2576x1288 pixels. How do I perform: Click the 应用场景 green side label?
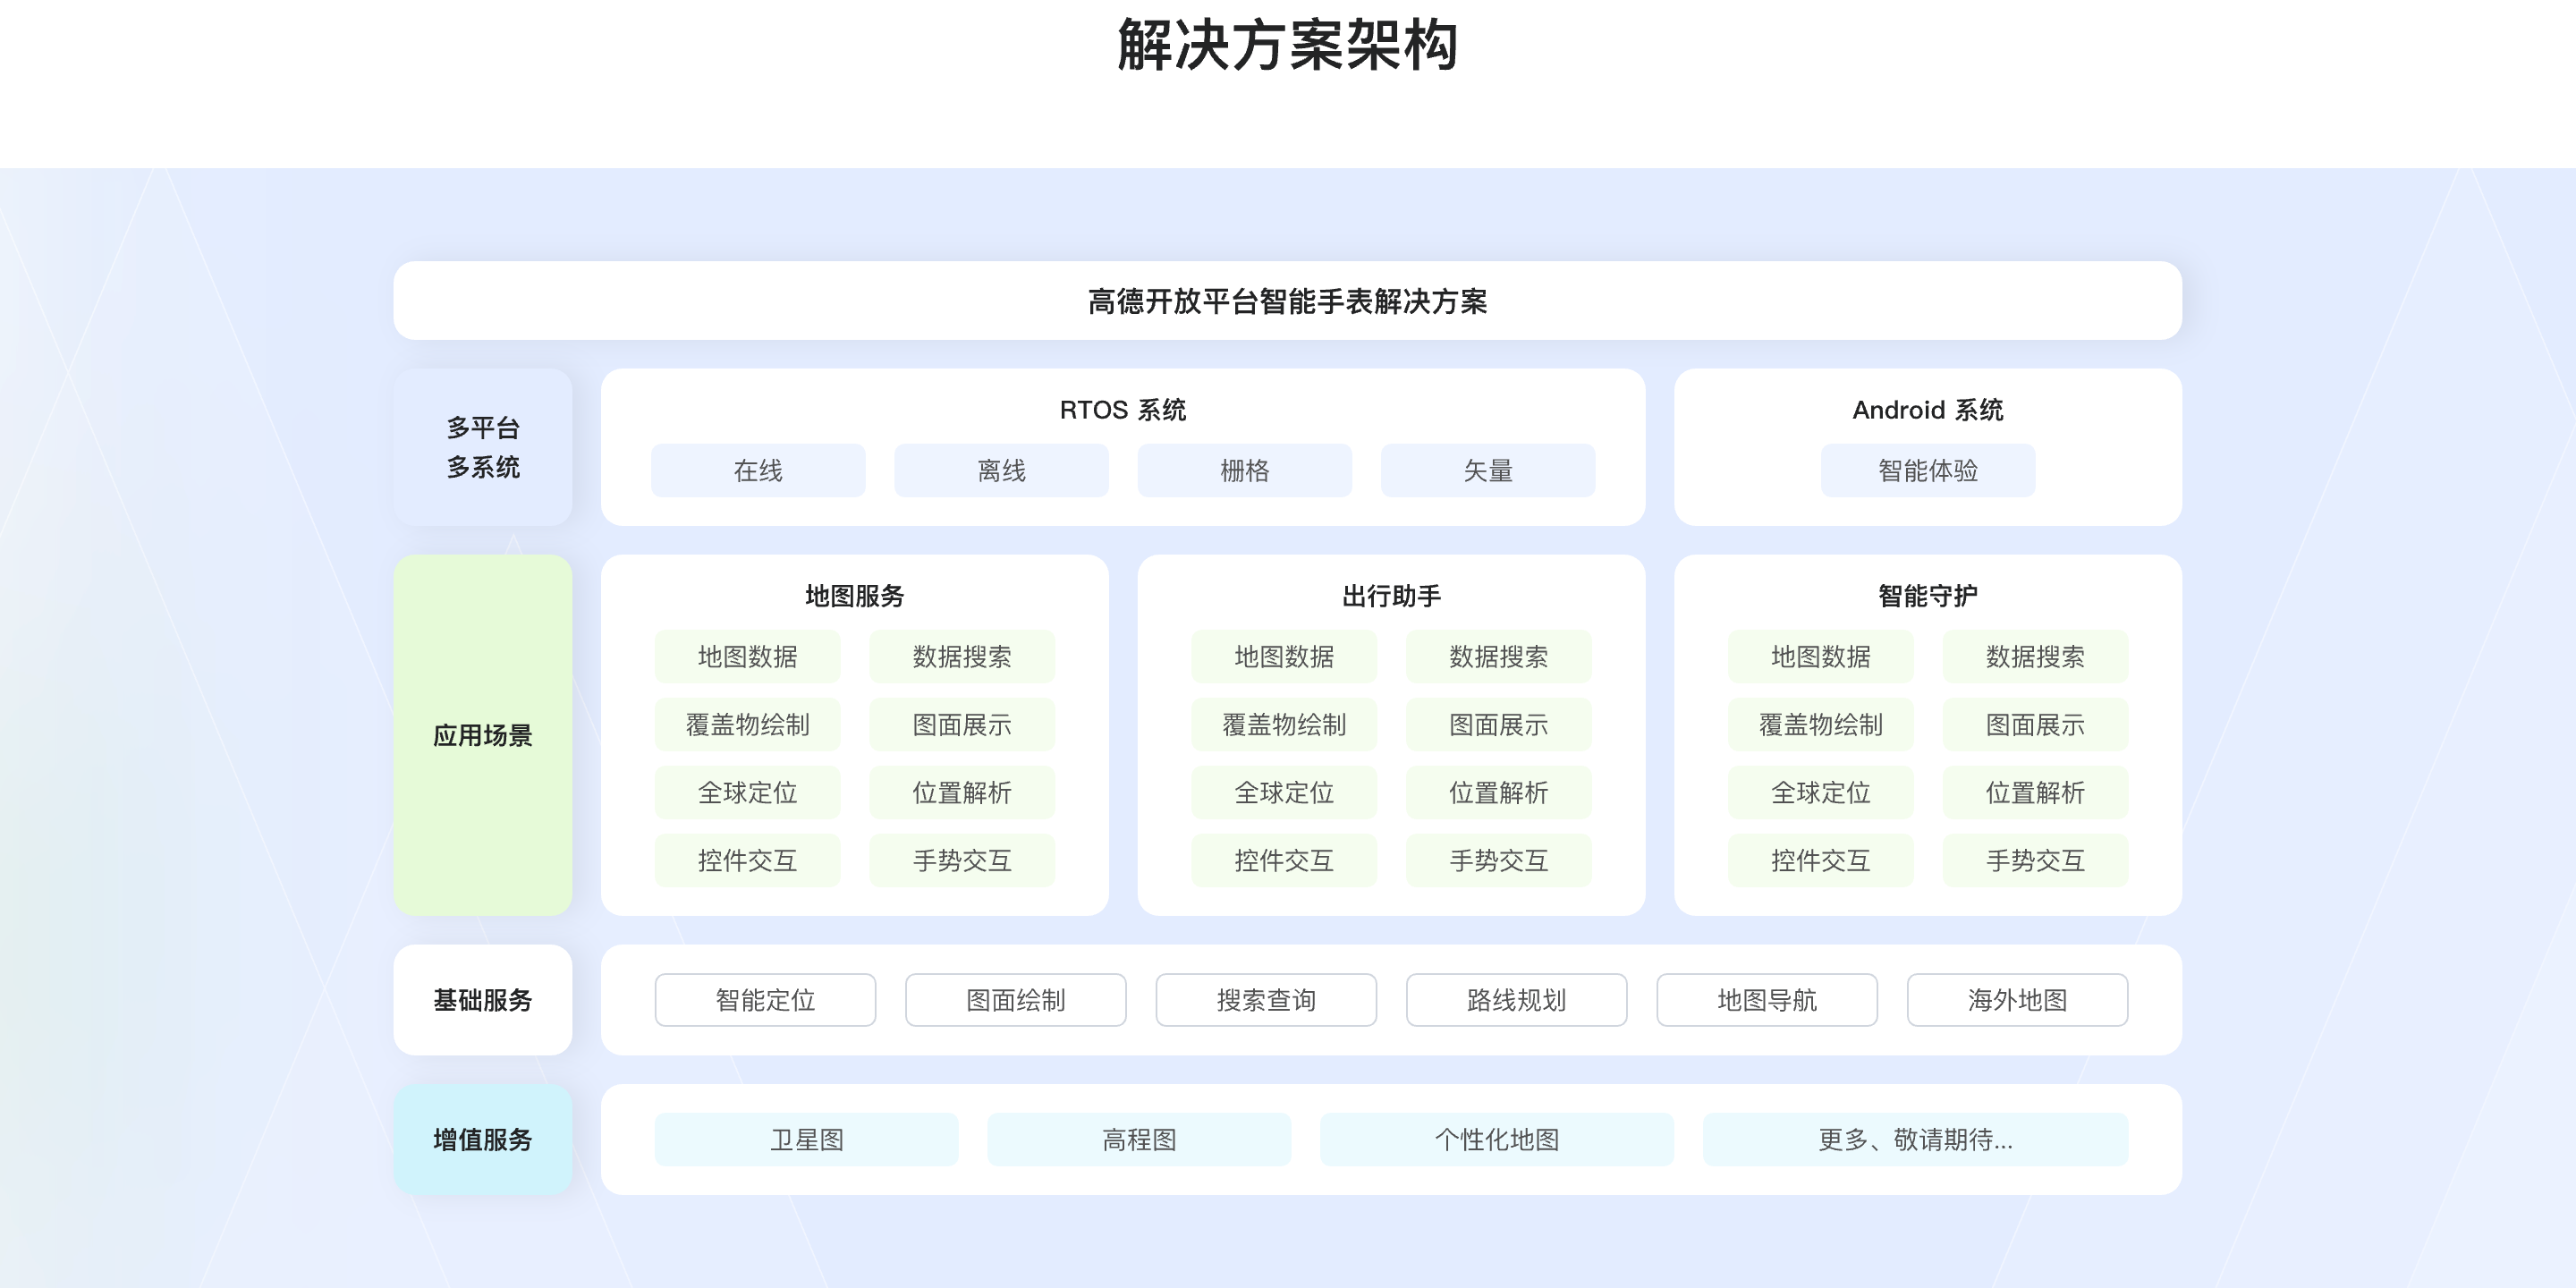click(483, 735)
